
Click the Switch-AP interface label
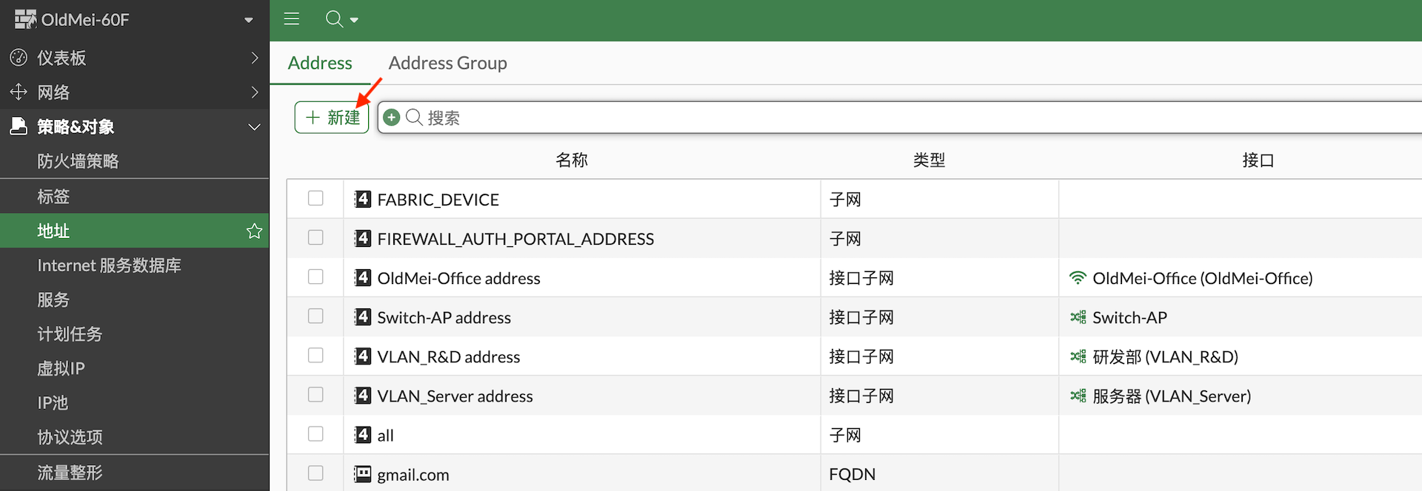(x=1129, y=317)
